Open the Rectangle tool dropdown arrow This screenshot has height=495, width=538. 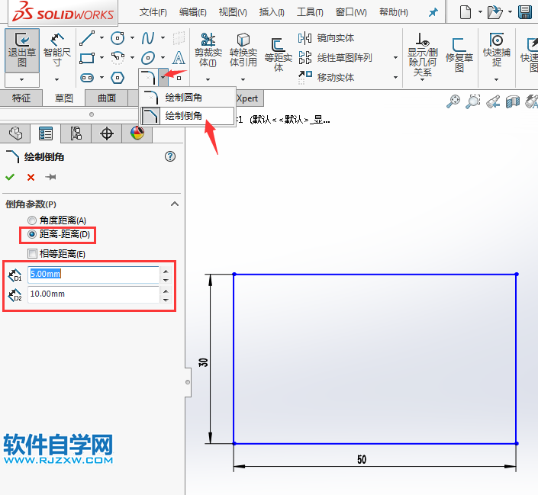coord(102,58)
